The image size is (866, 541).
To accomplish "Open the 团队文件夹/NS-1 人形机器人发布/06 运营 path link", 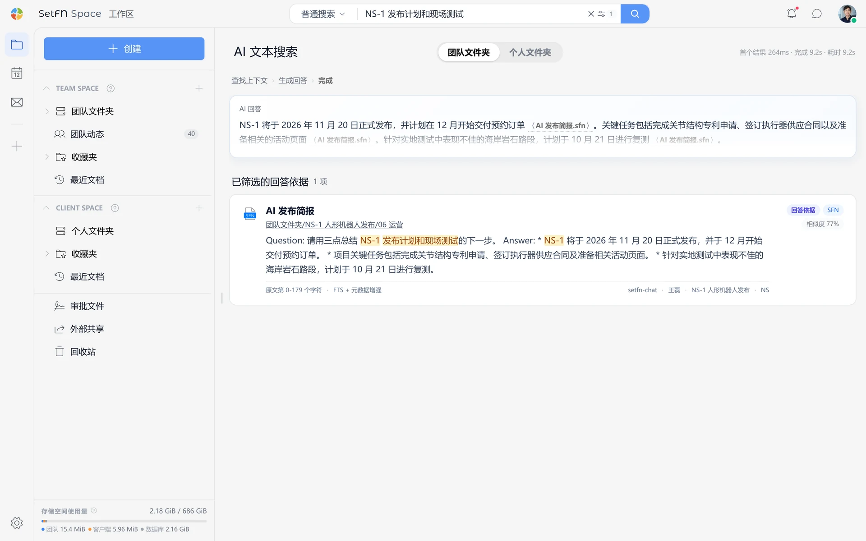I will click(x=334, y=225).
